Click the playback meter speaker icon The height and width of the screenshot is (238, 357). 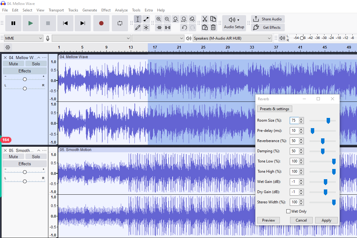pos(282,38)
